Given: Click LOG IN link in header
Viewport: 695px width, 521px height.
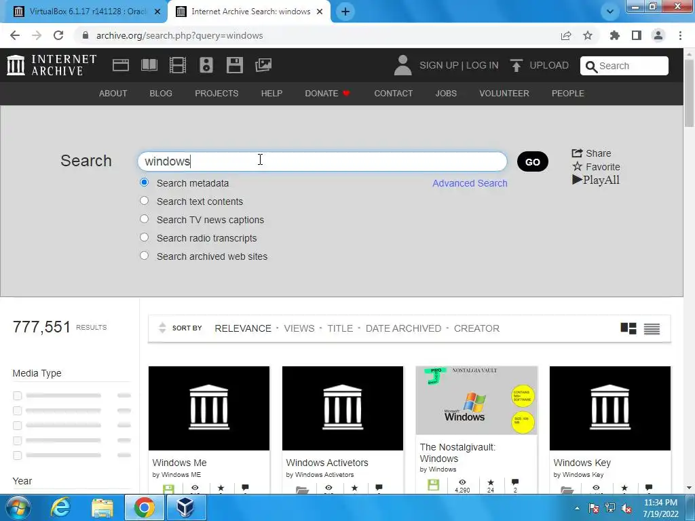Looking at the screenshot, I should [483, 65].
